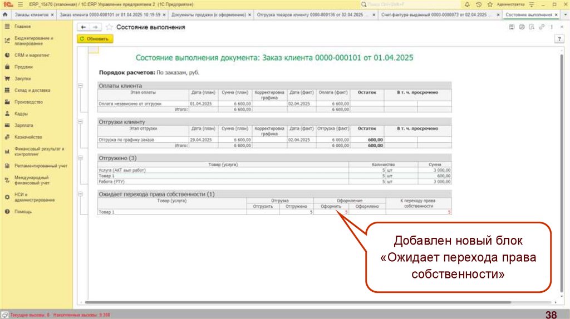Click Товар 1 in Ожидает перехода block

(106, 212)
